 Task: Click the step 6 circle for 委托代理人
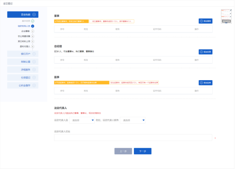32,46
